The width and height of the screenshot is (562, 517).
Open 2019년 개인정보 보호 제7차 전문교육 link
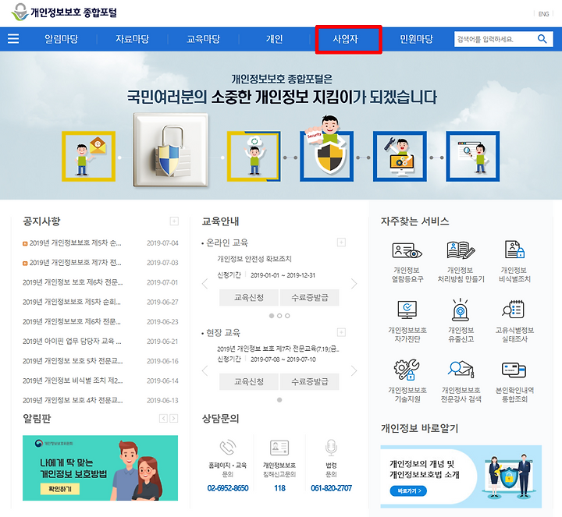click(x=278, y=349)
